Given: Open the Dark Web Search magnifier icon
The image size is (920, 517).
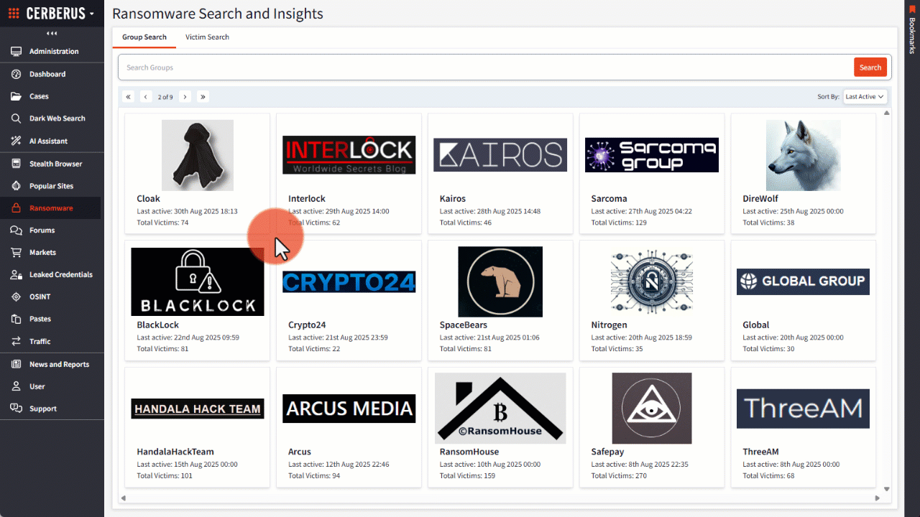Looking at the screenshot, I should 16,118.
